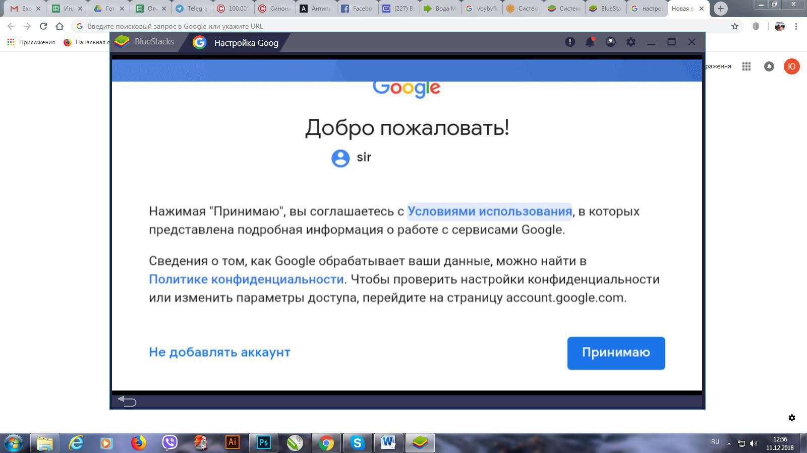807x453 pixels.
Task: Open the Chrome three-dot menu
Action: pos(796,26)
